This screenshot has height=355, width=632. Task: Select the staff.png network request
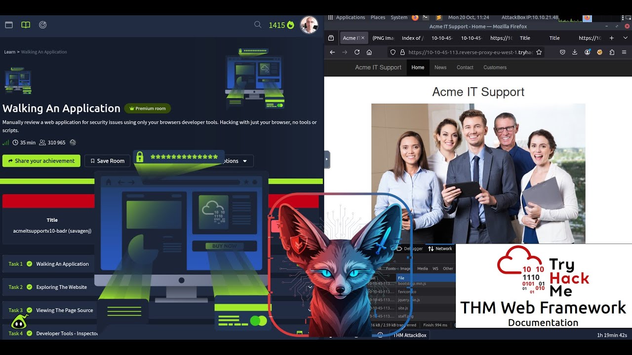click(x=406, y=317)
